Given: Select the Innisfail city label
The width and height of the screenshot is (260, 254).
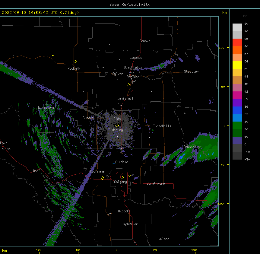Looking at the screenshot, I should [x=125, y=98].
